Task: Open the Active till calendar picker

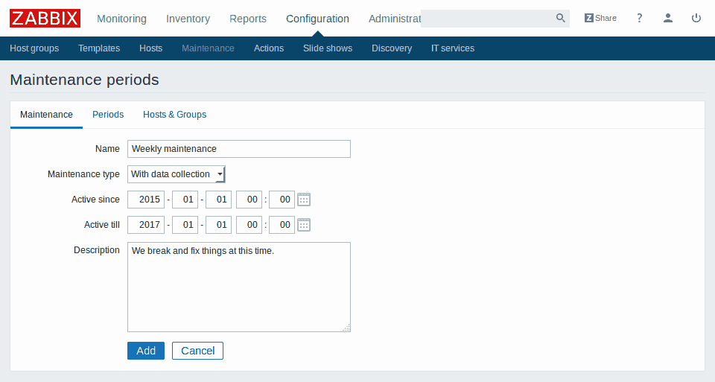Action: click(304, 225)
